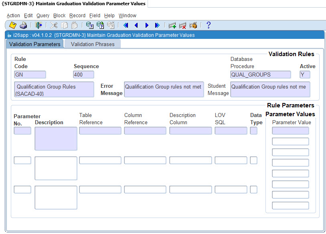Click the first Parameter Value field
Viewport: 326px width, 234px height.
coord(290,131)
